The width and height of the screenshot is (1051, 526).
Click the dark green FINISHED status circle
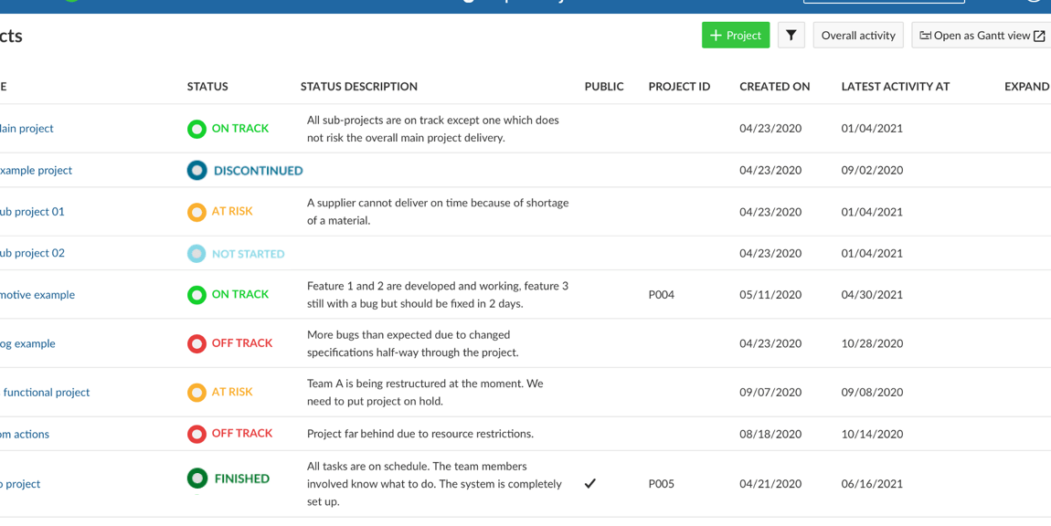[196, 479]
